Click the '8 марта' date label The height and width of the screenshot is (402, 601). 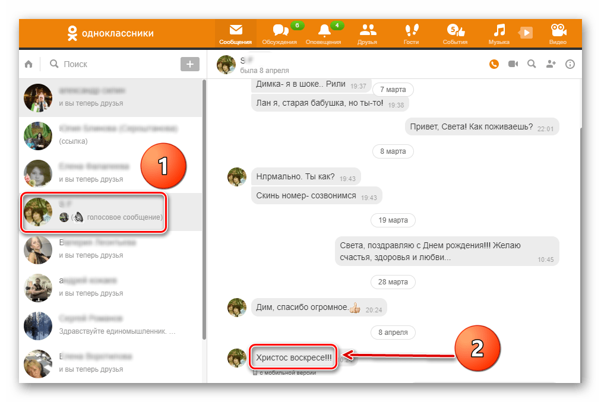click(x=393, y=151)
